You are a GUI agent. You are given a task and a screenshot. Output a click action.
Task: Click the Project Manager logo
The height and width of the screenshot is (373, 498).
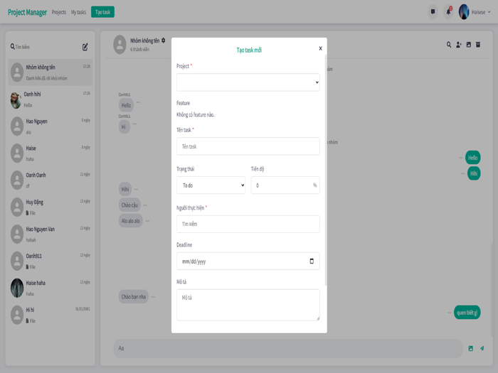[x=27, y=12]
